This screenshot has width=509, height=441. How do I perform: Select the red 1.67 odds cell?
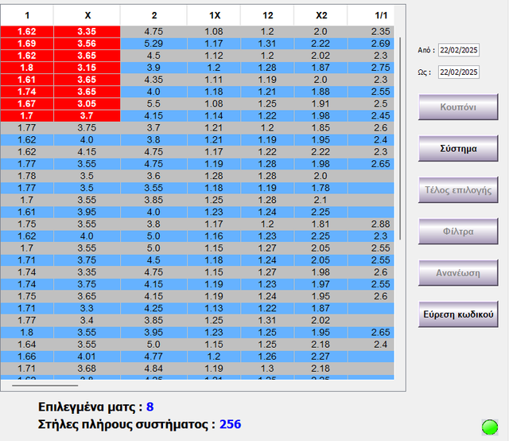(x=27, y=103)
